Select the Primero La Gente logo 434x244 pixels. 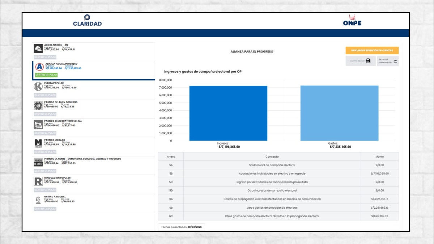point(38,162)
